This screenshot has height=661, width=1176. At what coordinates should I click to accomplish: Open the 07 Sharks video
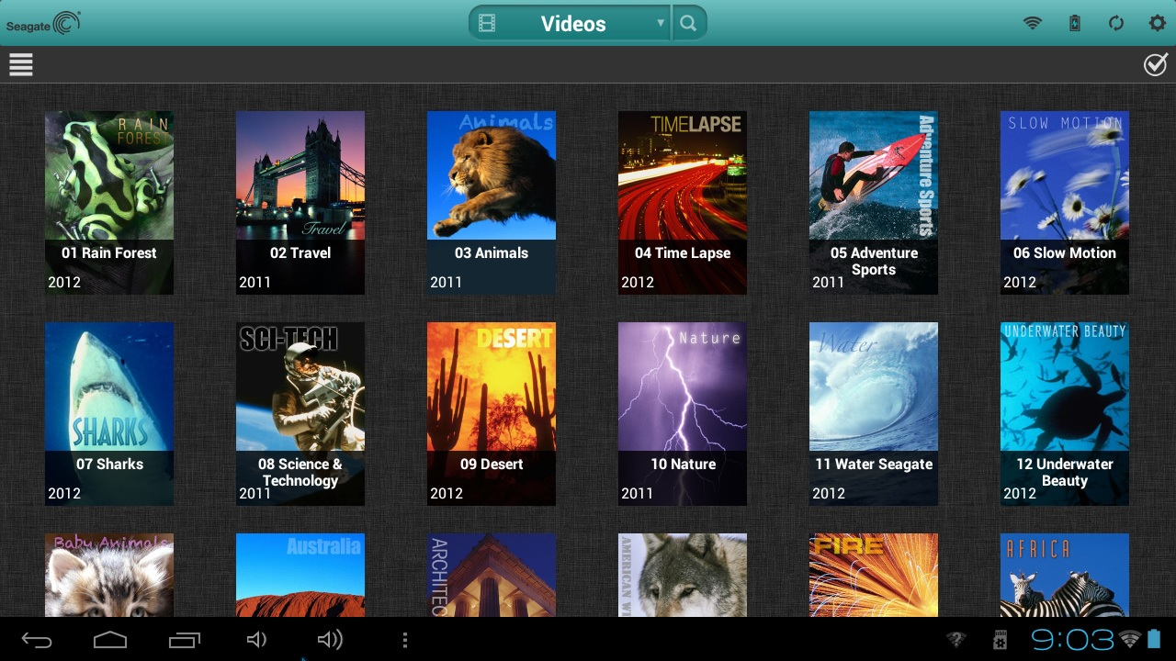(109, 414)
